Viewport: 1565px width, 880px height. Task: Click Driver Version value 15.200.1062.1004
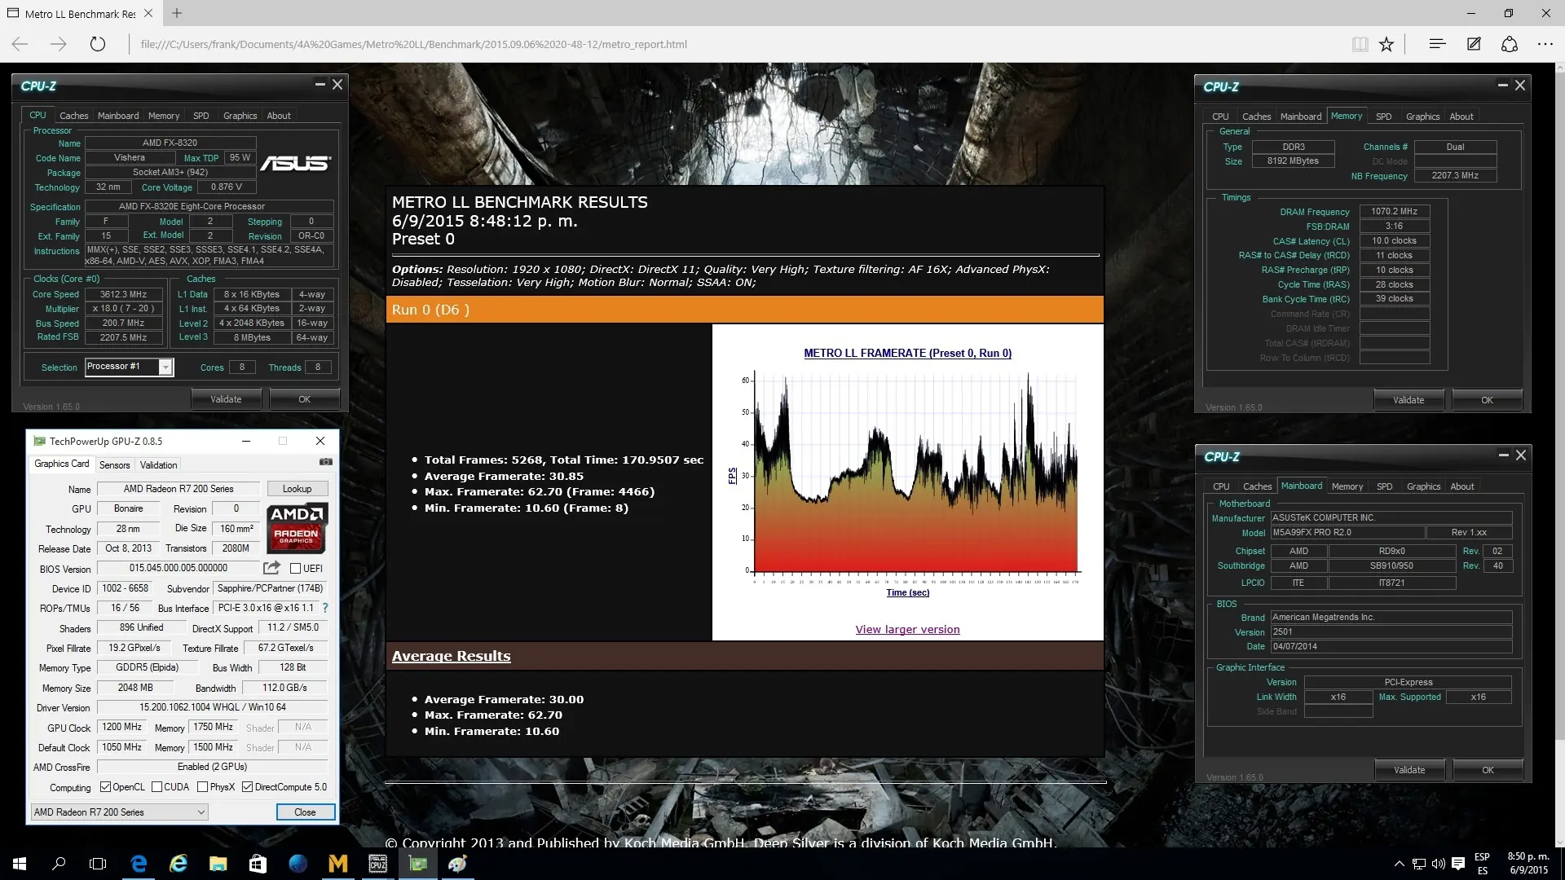pyautogui.click(x=212, y=707)
